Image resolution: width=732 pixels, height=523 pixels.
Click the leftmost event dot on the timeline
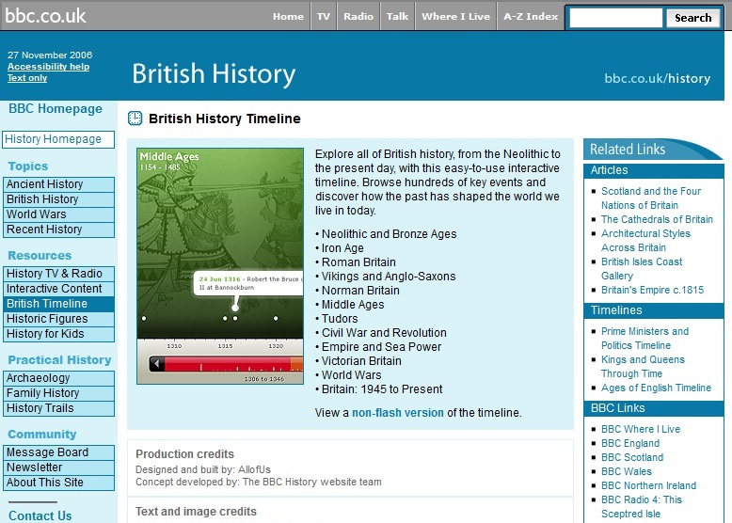(144, 318)
